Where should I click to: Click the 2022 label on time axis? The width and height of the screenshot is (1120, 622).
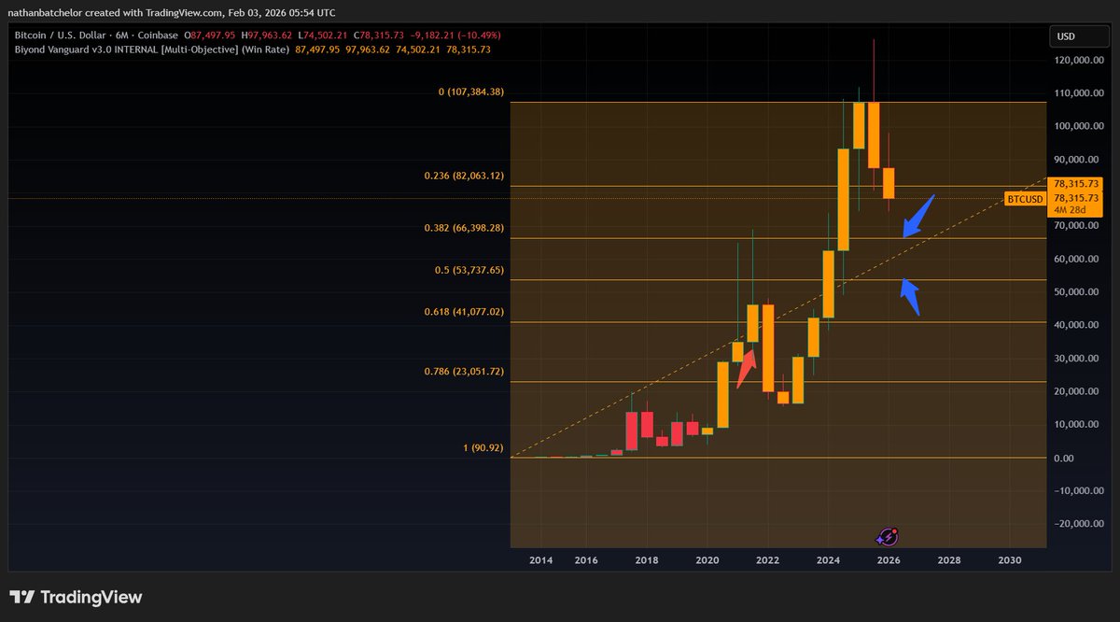pyautogui.click(x=767, y=560)
